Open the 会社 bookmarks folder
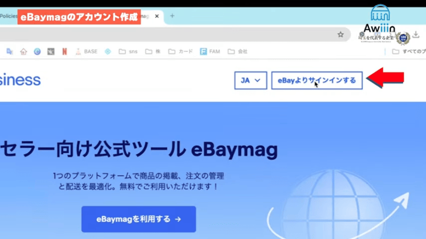This screenshot has height=239, width=426. point(238,52)
